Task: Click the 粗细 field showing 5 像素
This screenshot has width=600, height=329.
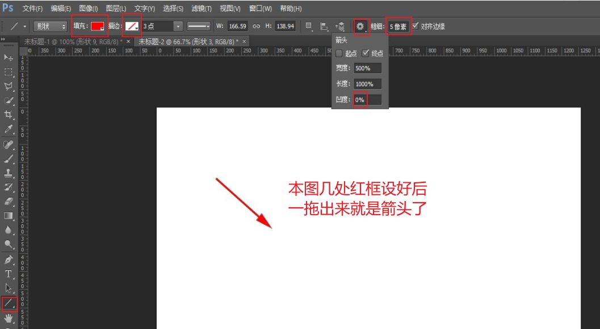Action: click(x=398, y=27)
